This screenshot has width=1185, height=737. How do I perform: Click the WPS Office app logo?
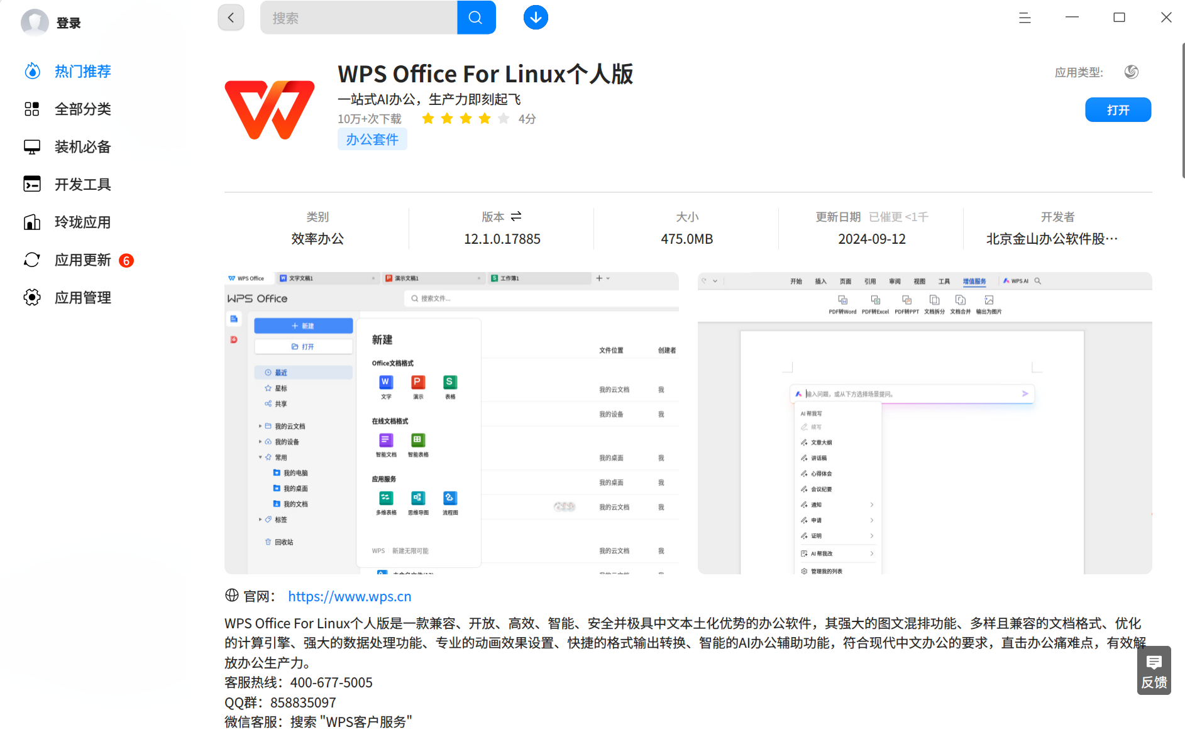coord(270,109)
